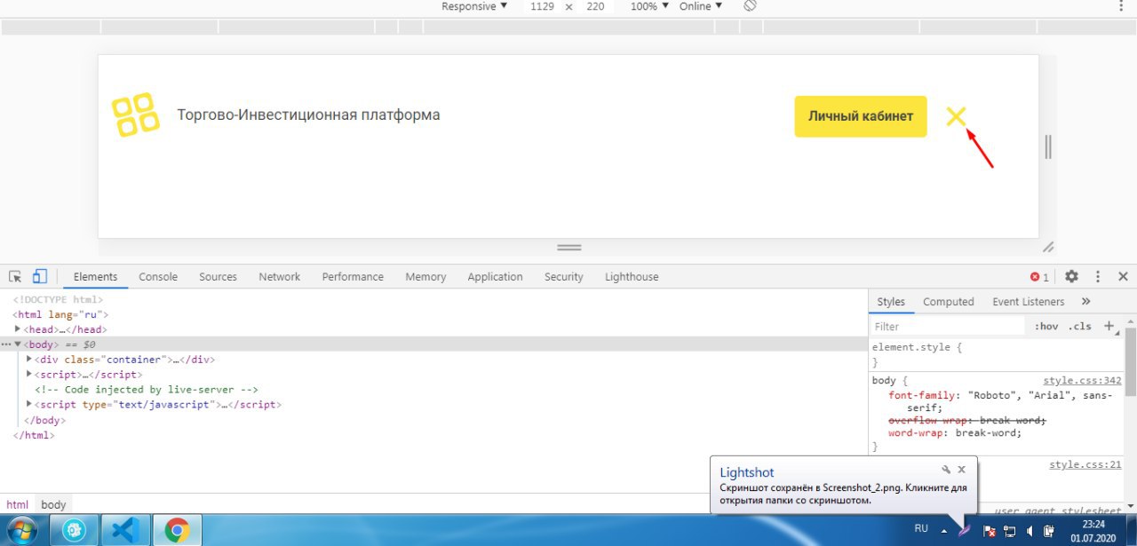This screenshot has width=1137, height=546.
Task: Open DevTools settings gear
Action: tap(1072, 277)
